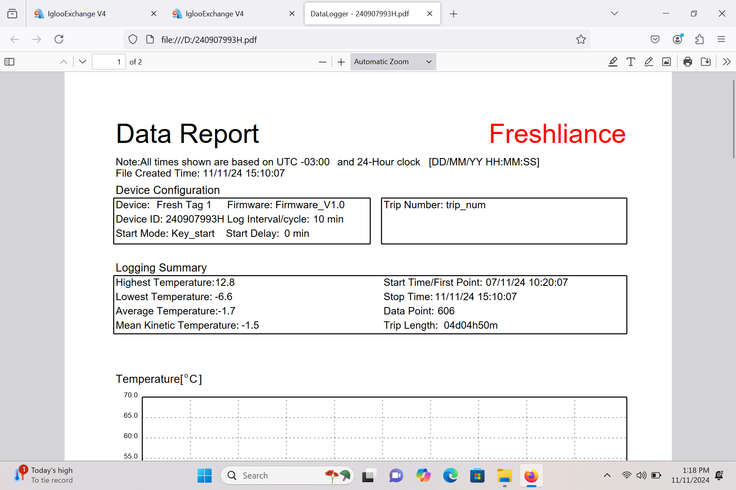Image resolution: width=736 pixels, height=490 pixels.
Task: Open a new browser tab
Action: click(453, 14)
